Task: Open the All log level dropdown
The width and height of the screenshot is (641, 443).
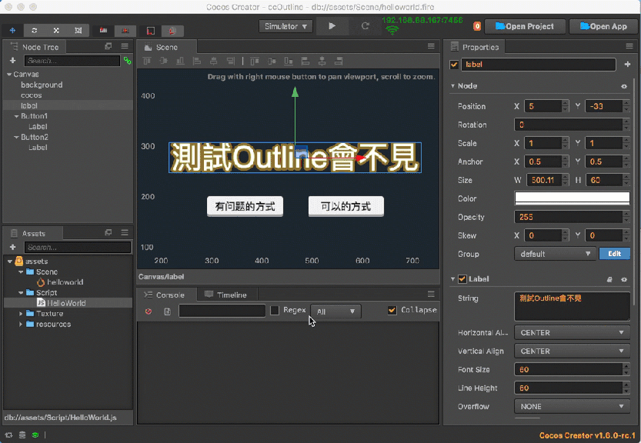Action: point(336,311)
